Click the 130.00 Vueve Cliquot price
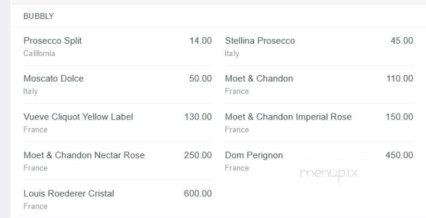 coord(198,117)
